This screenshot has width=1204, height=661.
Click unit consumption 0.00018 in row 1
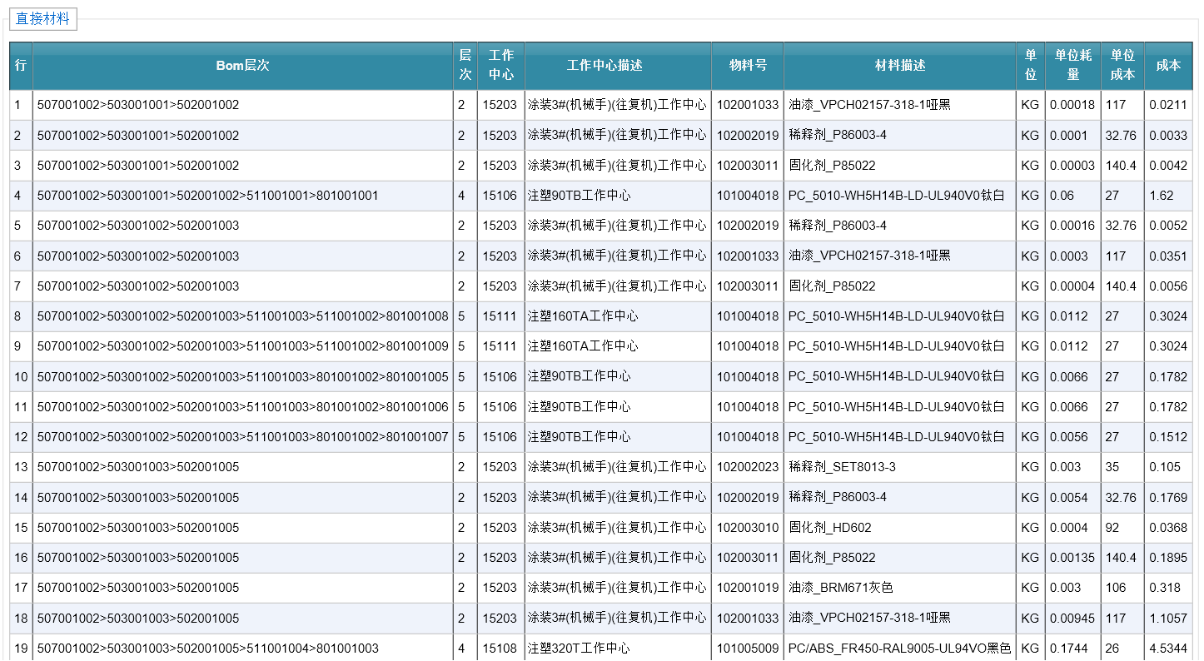coord(1072,105)
